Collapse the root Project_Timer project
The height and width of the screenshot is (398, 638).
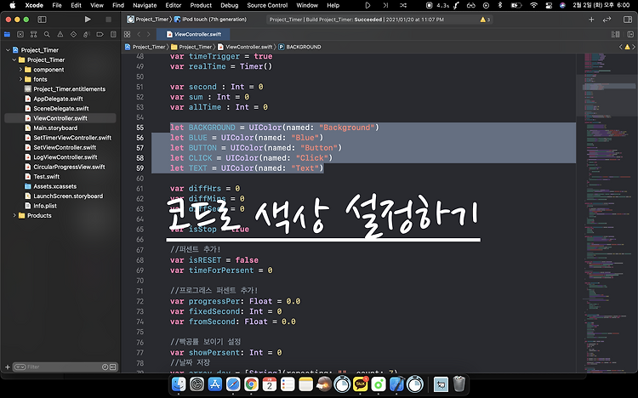(8, 50)
